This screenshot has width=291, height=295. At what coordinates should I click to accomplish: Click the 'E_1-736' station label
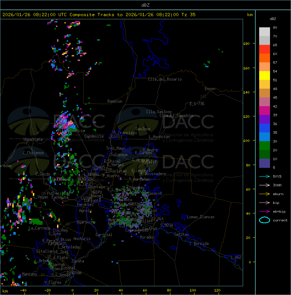[197, 104]
